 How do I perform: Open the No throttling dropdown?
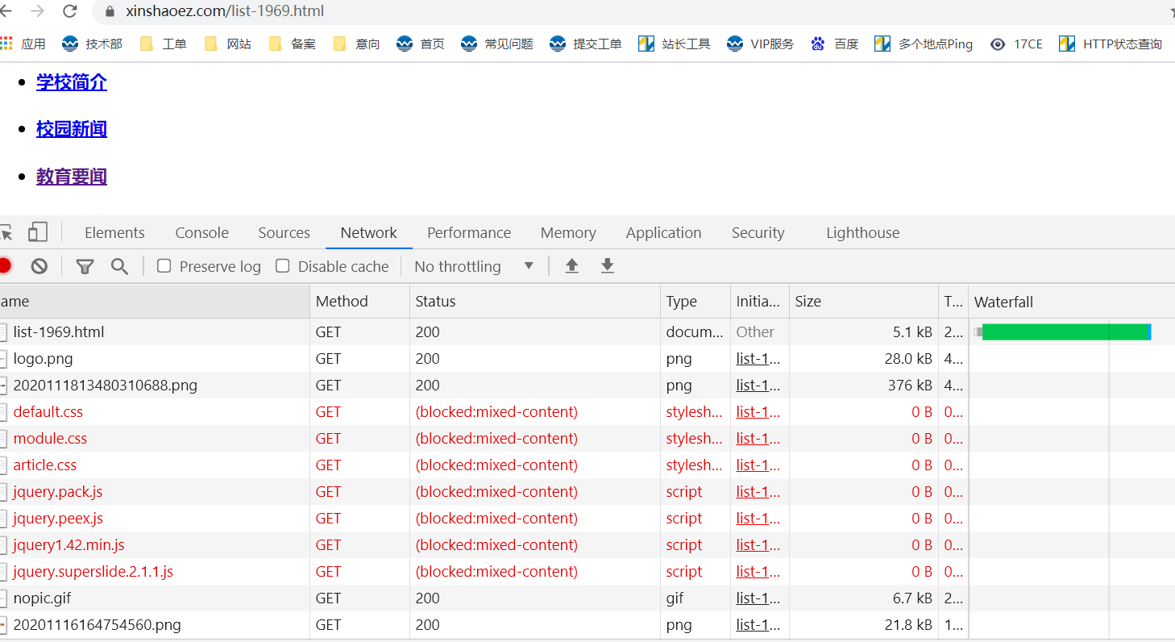point(474,266)
